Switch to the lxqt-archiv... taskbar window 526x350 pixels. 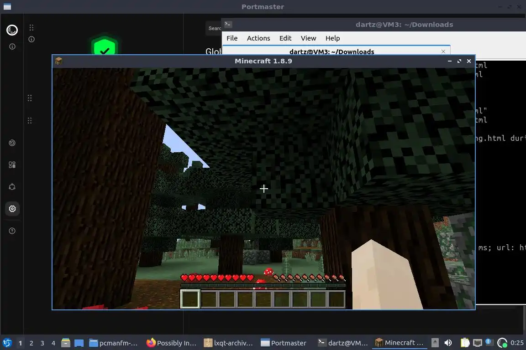tap(228, 343)
